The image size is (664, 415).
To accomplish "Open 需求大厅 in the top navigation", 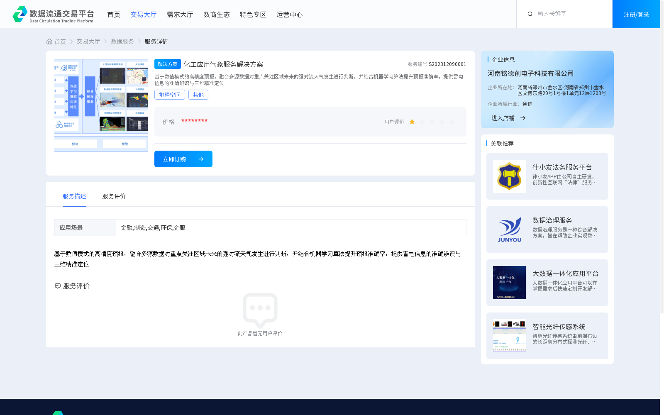I will [180, 15].
